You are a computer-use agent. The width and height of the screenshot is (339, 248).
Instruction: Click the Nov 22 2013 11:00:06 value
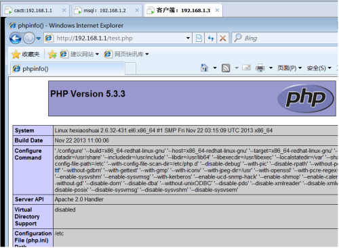click(x=82, y=141)
